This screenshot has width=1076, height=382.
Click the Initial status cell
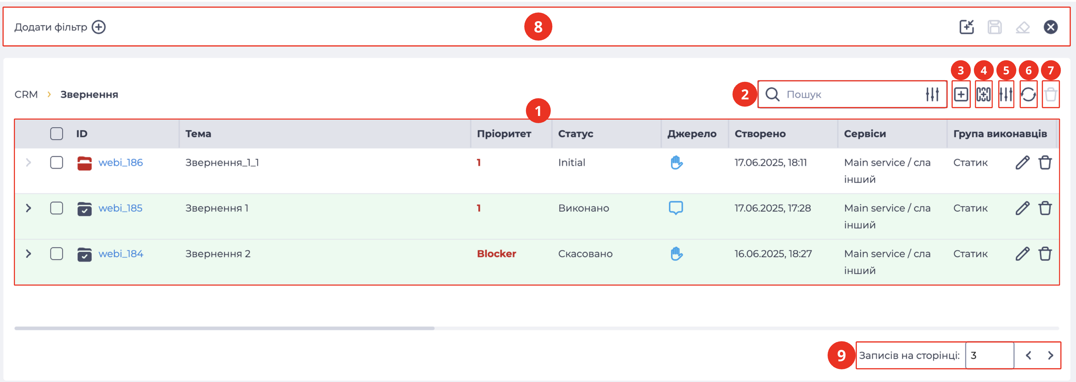571,163
